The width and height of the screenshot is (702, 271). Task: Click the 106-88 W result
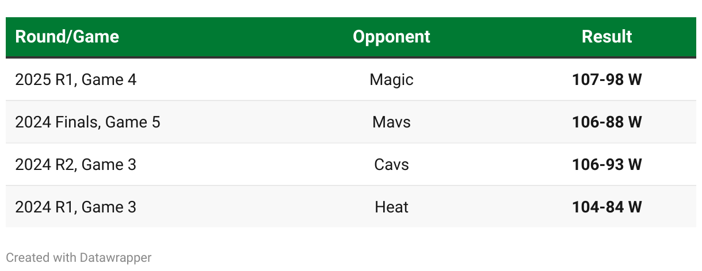pos(606,122)
